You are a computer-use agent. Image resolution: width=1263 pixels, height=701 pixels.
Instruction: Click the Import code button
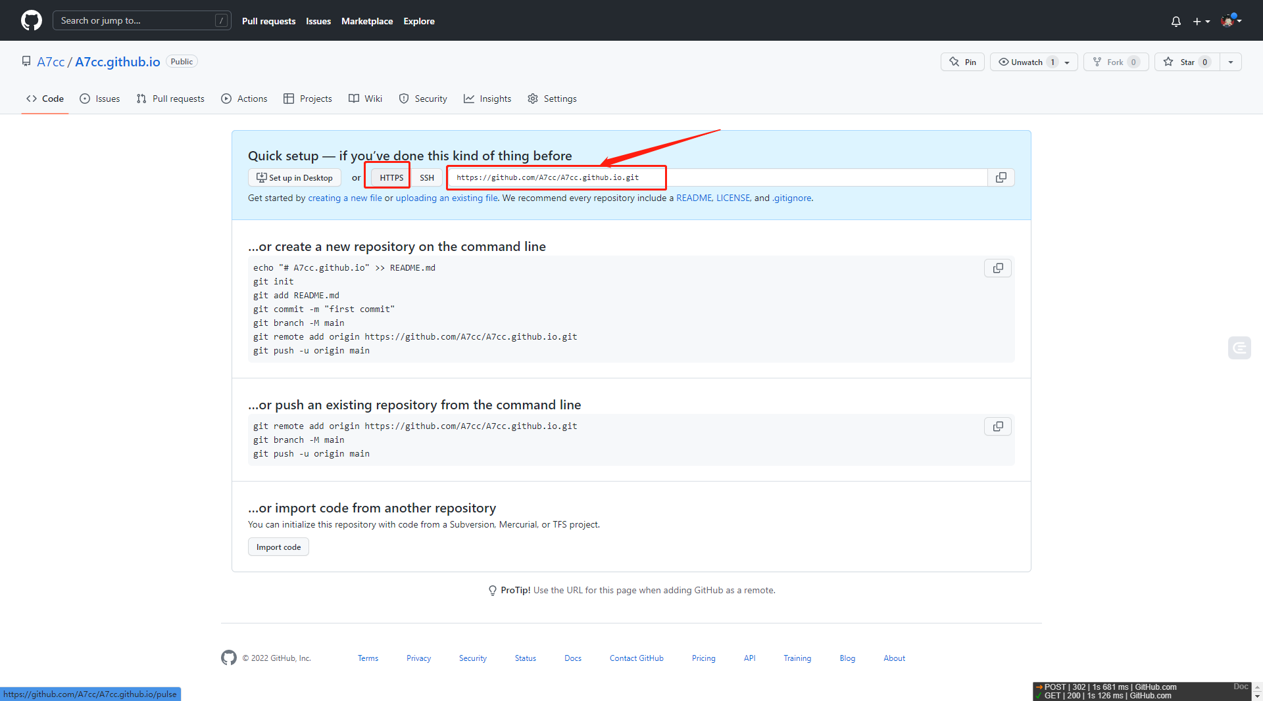pos(278,547)
